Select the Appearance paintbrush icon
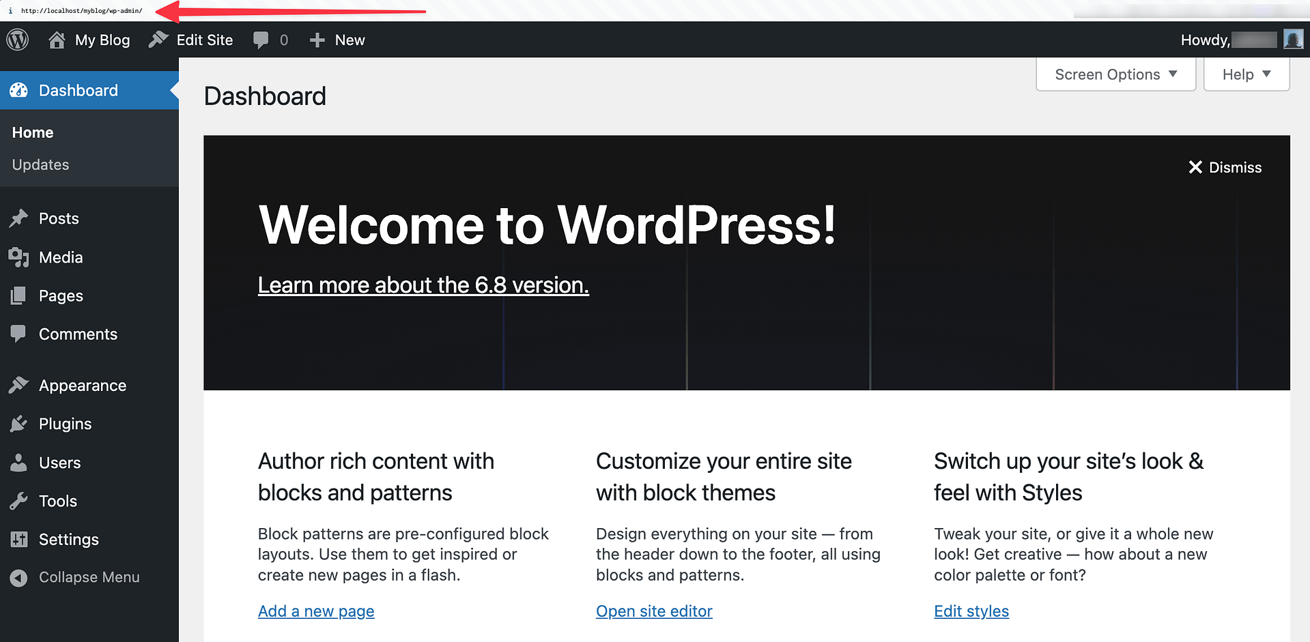The width and height of the screenshot is (1310, 642). click(x=19, y=385)
